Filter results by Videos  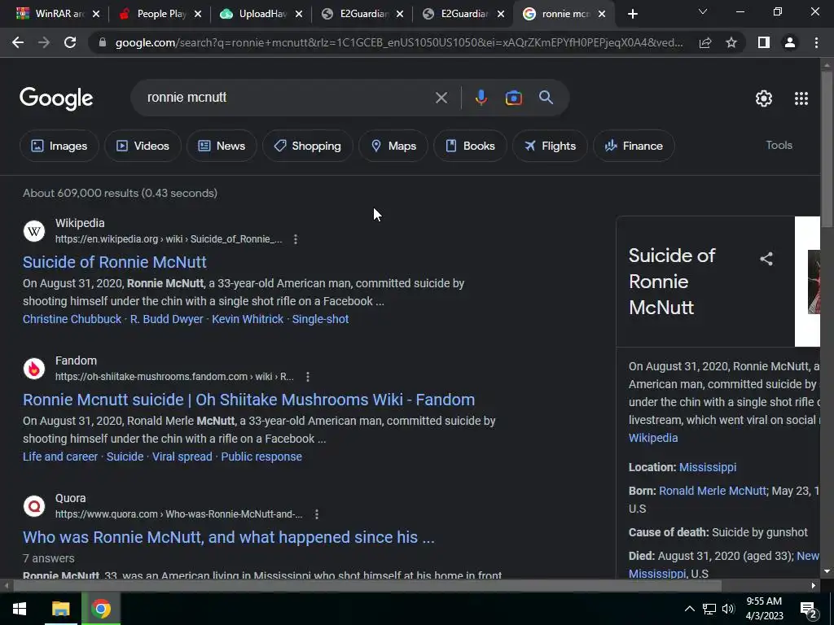point(143,146)
